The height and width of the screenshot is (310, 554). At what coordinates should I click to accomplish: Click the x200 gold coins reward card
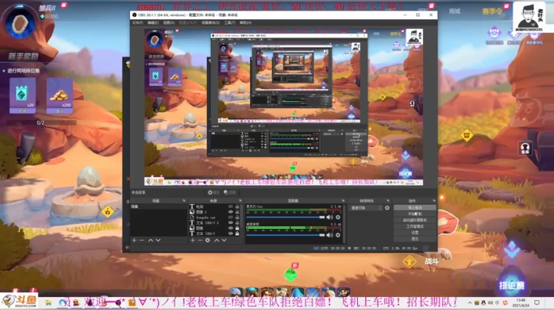(59, 95)
